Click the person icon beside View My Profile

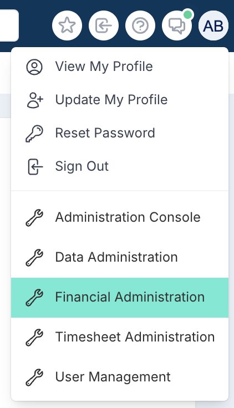click(x=34, y=67)
